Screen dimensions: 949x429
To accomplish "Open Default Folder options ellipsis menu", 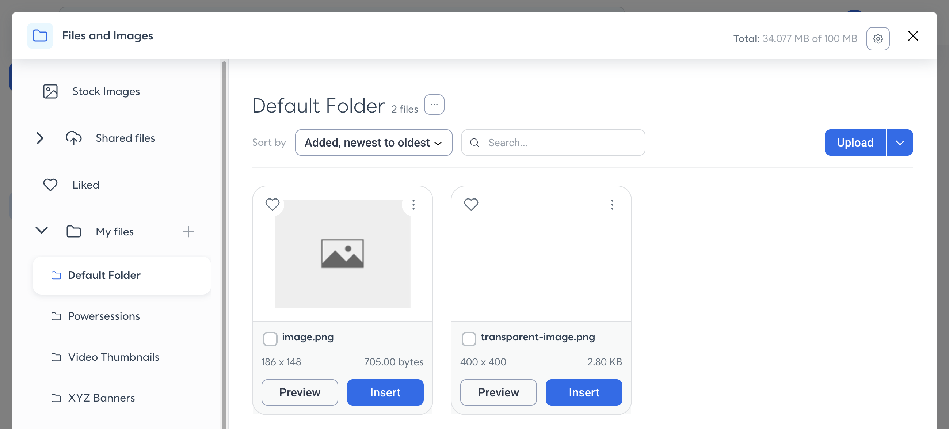I will tap(434, 105).
